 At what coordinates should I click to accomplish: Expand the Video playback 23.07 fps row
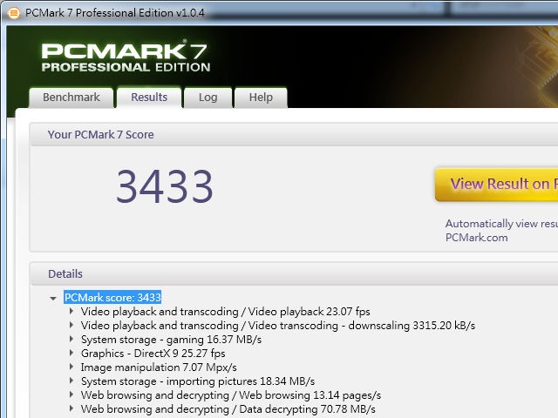pos(71,312)
